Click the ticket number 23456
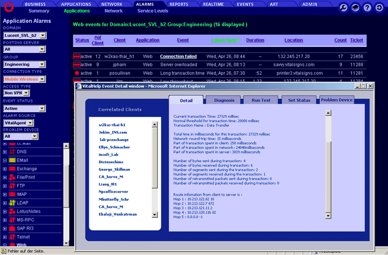The height and width of the screenshot is (255, 388). (356, 56)
